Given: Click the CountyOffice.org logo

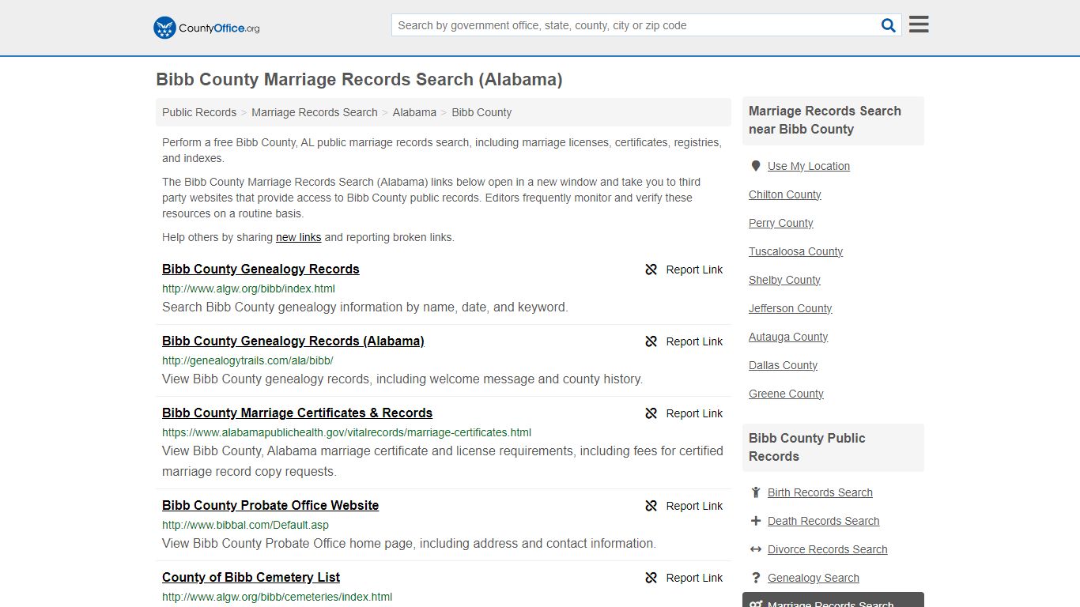Looking at the screenshot, I should coord(206,28).
